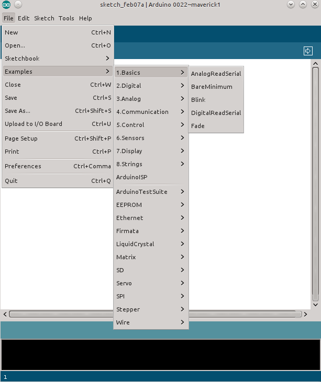Screen dimensions: 321x382
Task: Open Page Setup from File menu
Action: [x=58, y=138]
